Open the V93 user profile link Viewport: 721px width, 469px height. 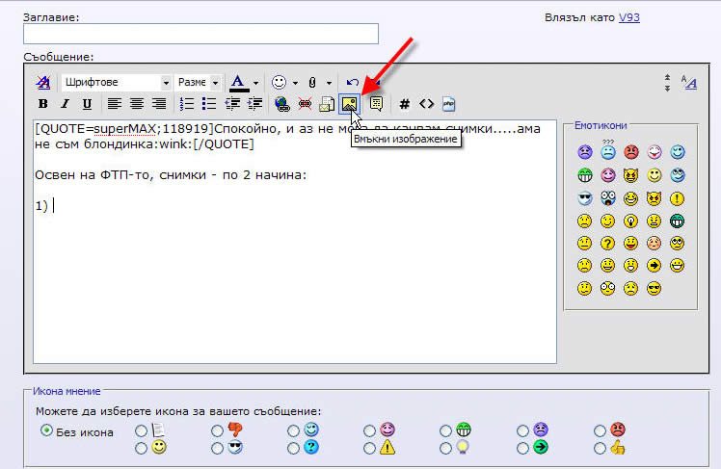pyautogui.click(x=629, y=17)
